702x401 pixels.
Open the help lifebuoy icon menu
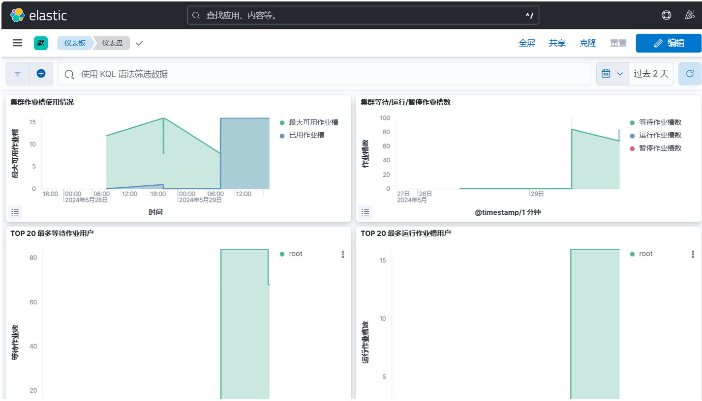point(666,15)
